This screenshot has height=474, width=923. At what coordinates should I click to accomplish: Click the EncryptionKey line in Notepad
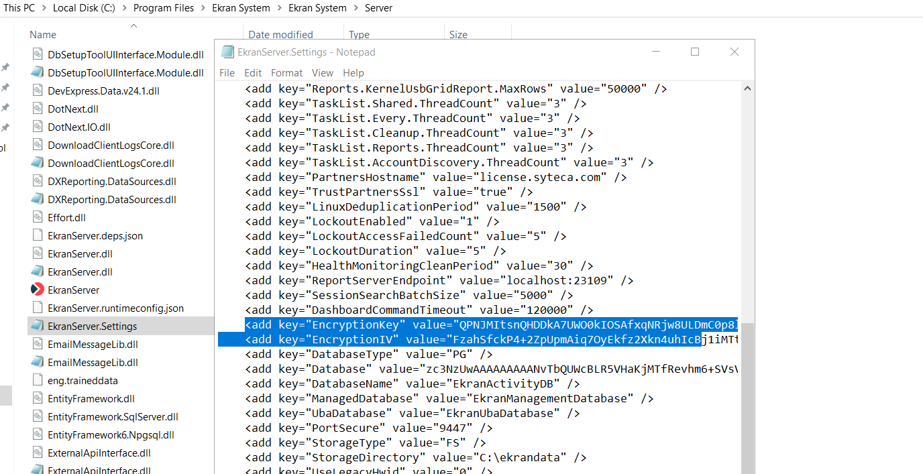491,324
